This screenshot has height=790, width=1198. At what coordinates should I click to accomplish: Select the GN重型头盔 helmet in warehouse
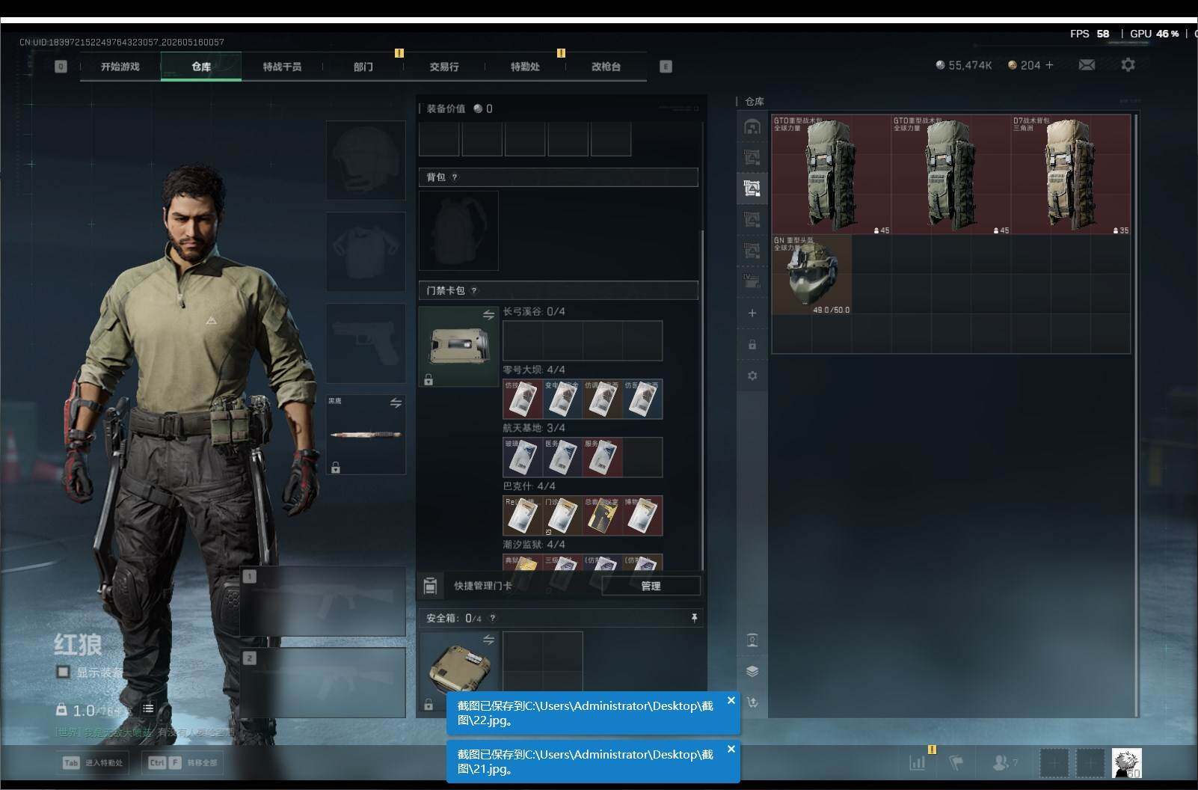point(811,275)
